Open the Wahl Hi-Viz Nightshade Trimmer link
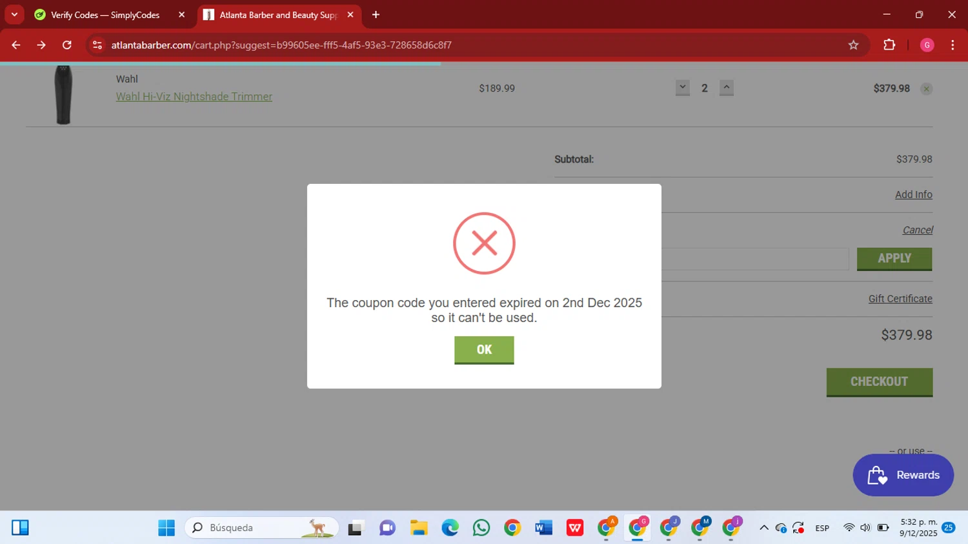This screenshot has width=968, height=544. click(x=194, y=97)
